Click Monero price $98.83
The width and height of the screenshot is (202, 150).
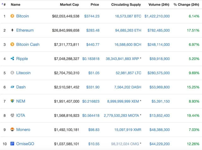(x=94, y=130)
